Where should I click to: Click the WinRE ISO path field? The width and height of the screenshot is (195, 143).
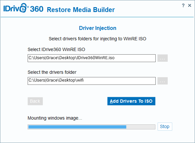[92, 58]
